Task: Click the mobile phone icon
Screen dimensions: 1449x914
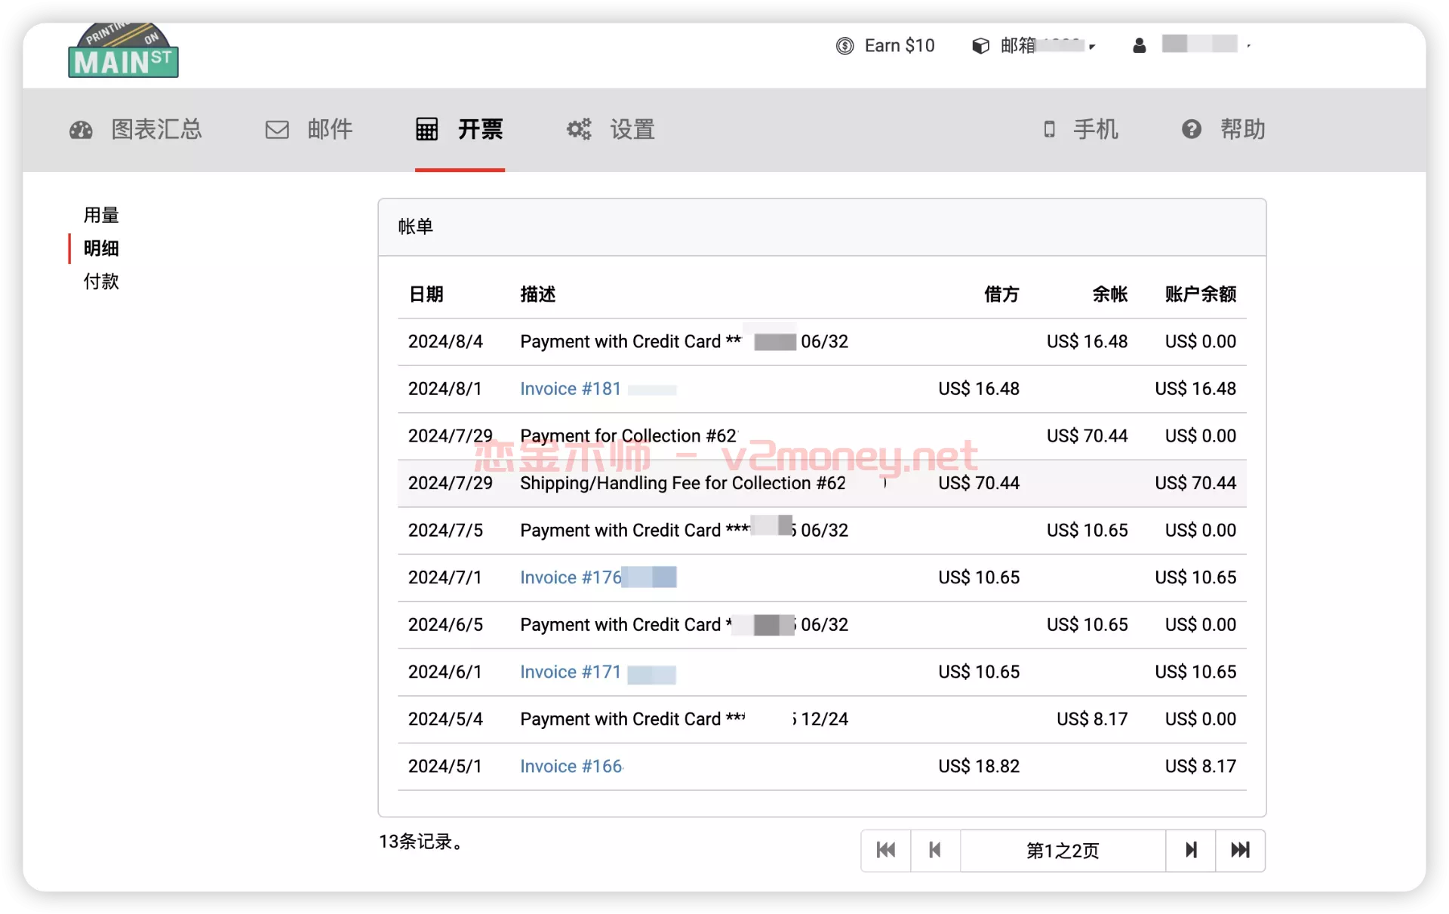Action: click(x=1049, y=130)
